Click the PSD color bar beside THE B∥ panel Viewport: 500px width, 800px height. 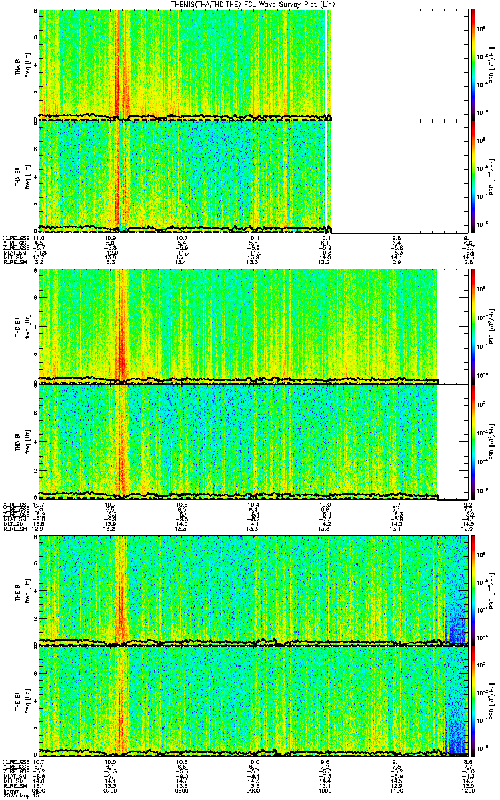tap(473, 702)
